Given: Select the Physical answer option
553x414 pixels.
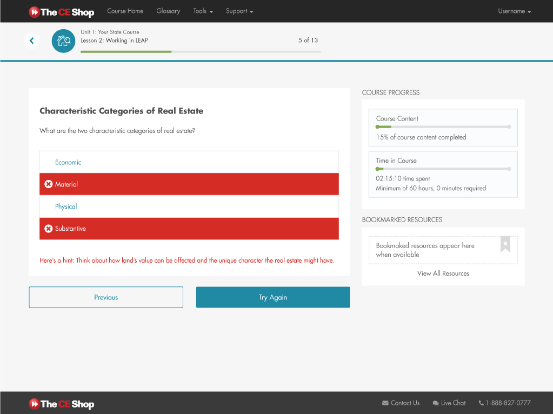Looking at the screenshot, I should pos(189,206).
